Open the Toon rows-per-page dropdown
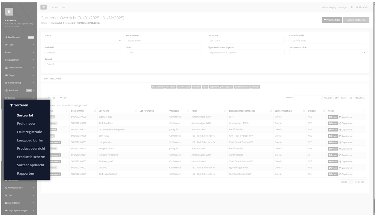The height and width of the screenshot is (217, 375). click(x=57, y=98)
